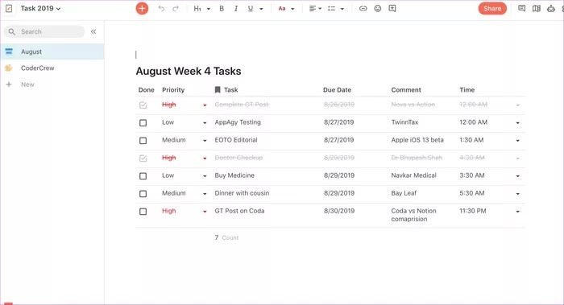Open the emoji picker

tap(378, 9)
